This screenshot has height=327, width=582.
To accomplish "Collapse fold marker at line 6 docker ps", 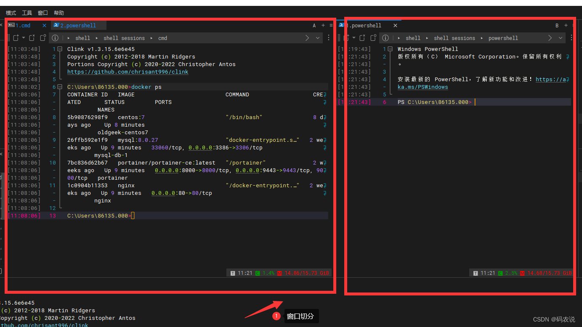I will pos(60,87).
